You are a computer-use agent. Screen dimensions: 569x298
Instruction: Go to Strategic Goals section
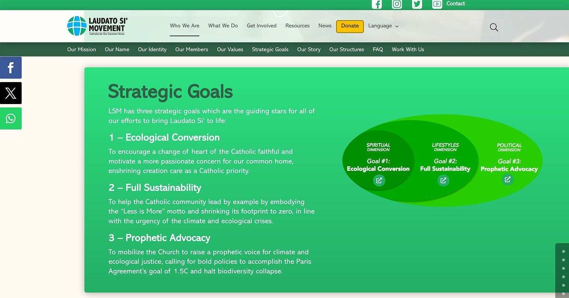pos(270,49)
